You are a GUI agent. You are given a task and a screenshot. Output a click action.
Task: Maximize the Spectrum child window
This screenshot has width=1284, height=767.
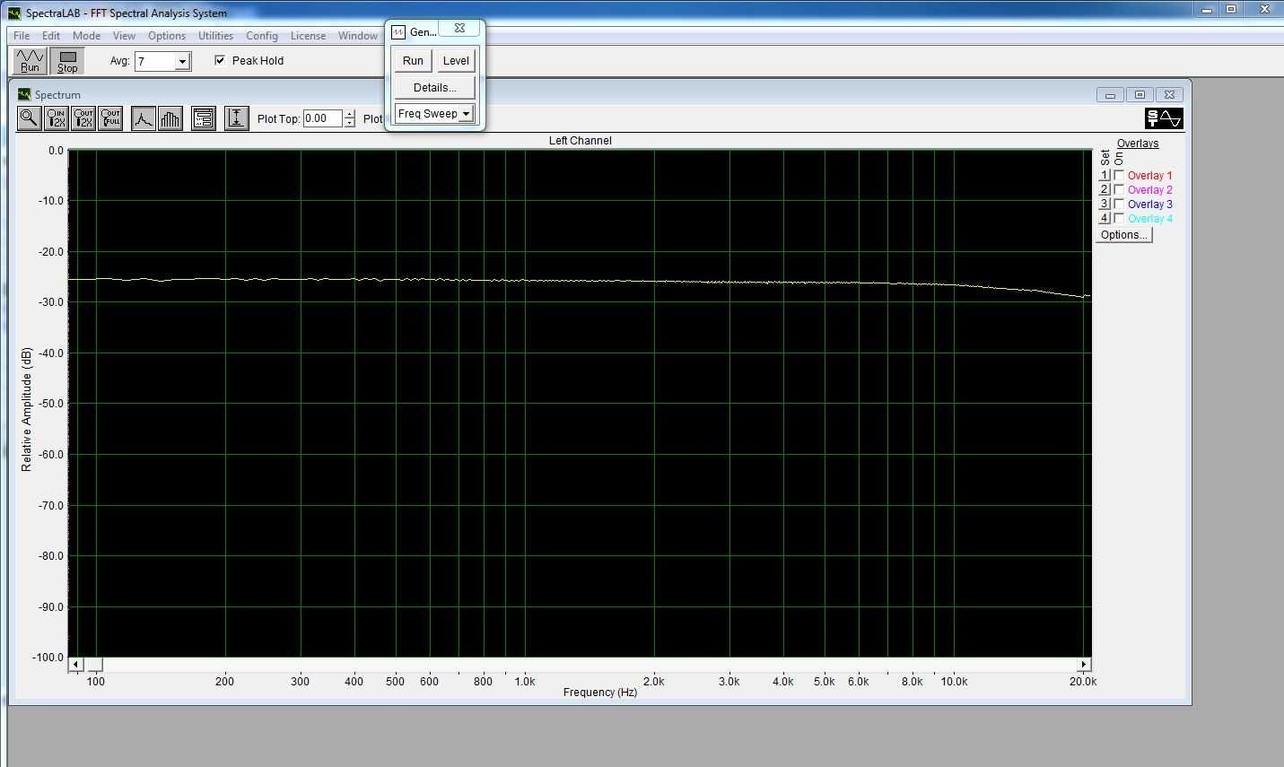(1140, 94)
